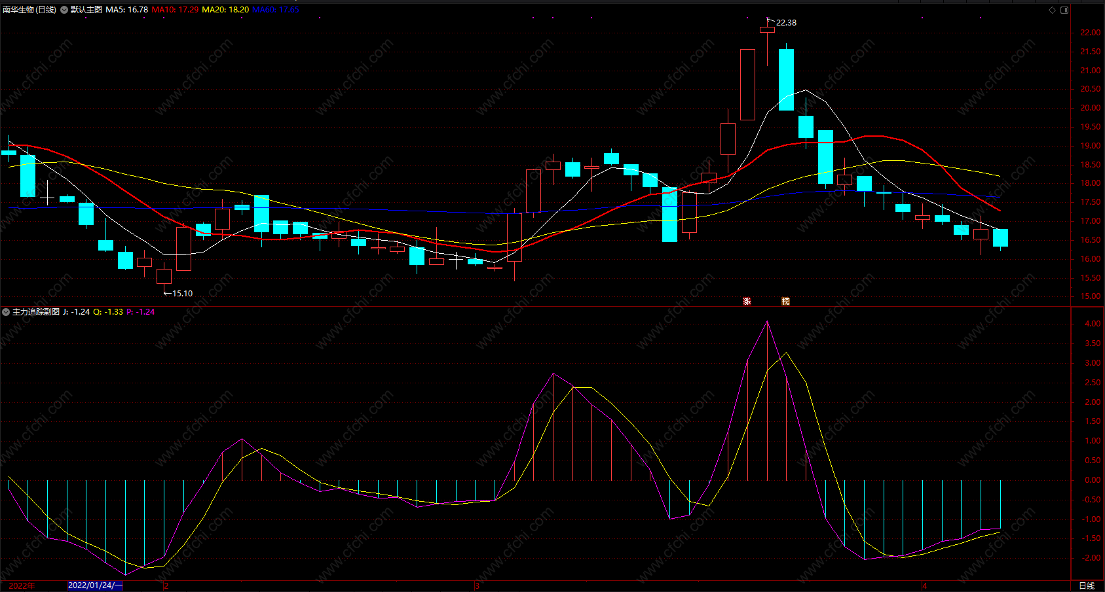
Task: Click the MA20: 18.20 value
Action: [225, 10]
